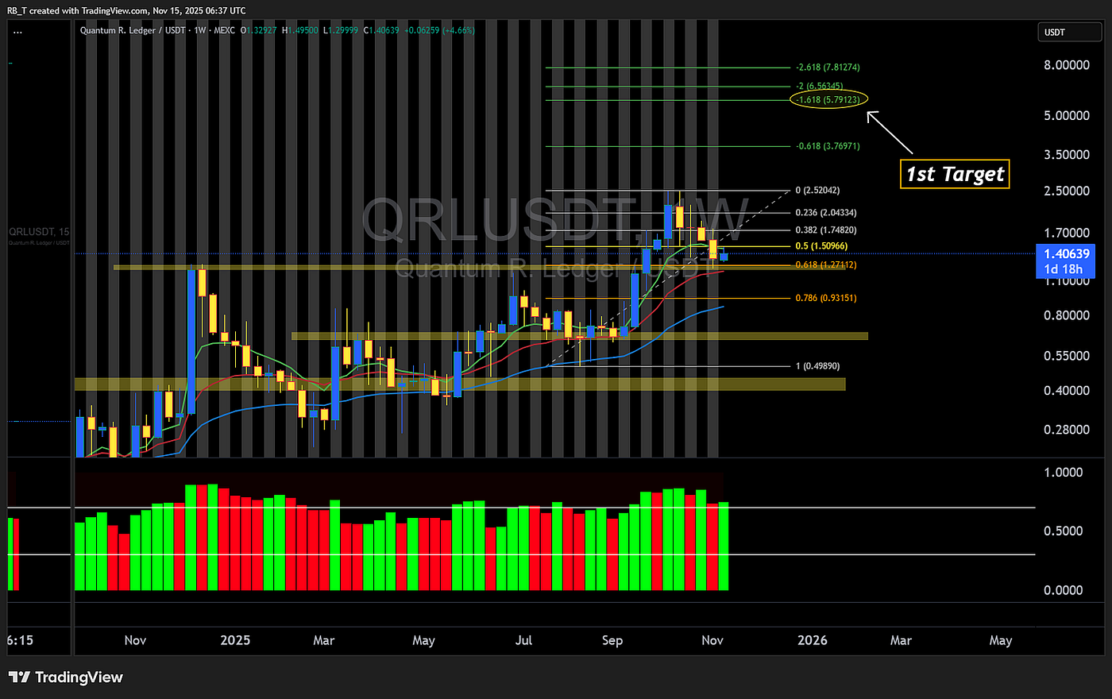The image size is (1112, 699).
Task: Click the 1.0000 indicator scale value
Action: click(x=1063, y=473)
